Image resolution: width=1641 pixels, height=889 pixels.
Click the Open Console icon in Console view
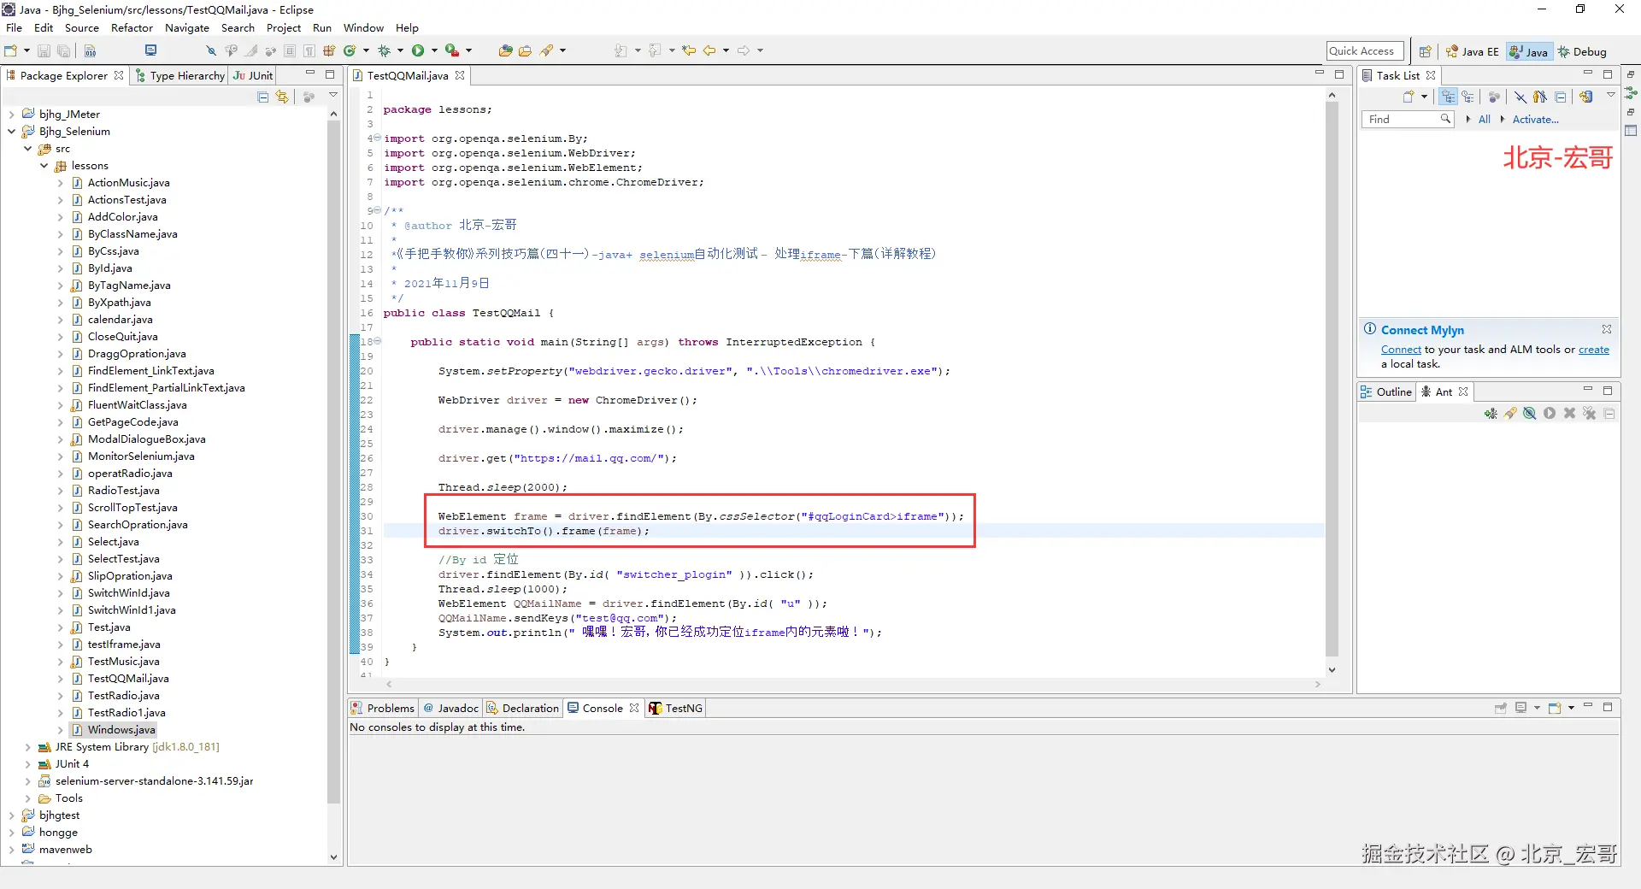pyautogui.click(x=1555, y=708)
